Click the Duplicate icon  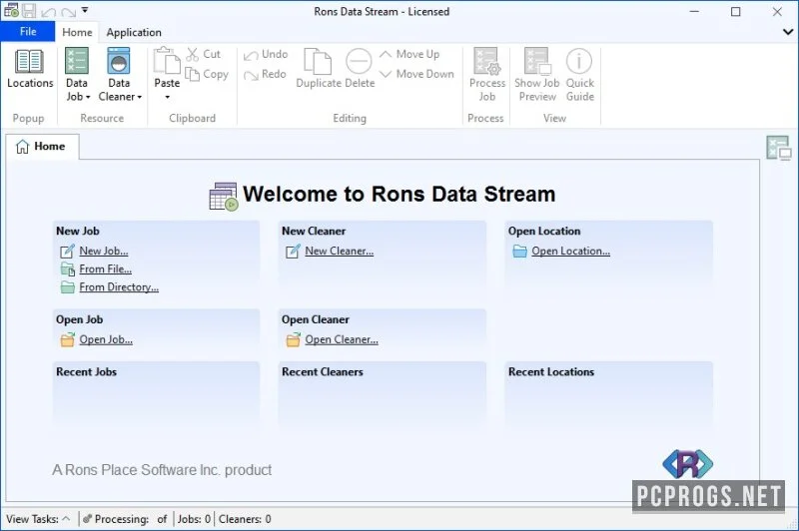[318, 61]
